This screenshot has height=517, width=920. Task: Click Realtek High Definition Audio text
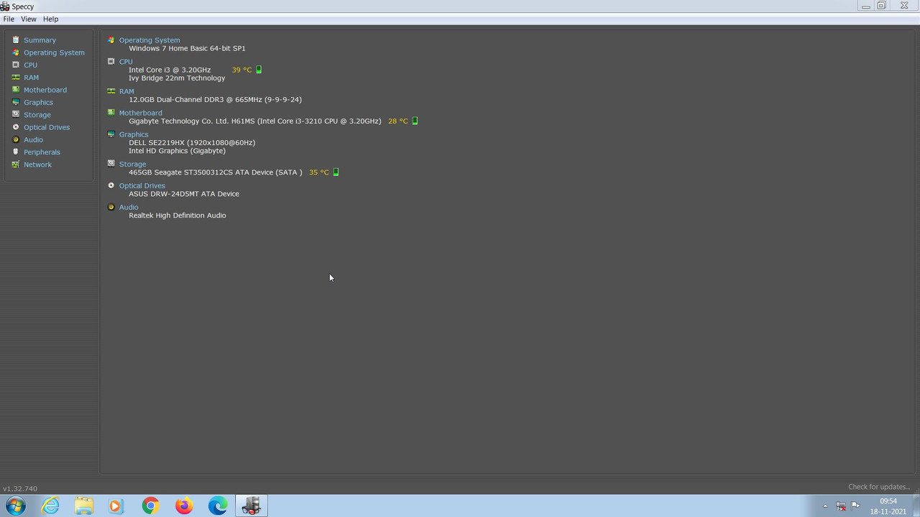pos(178,215)
